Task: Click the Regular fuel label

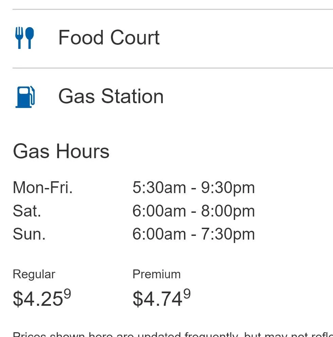Action: click(x=34, y=275)
